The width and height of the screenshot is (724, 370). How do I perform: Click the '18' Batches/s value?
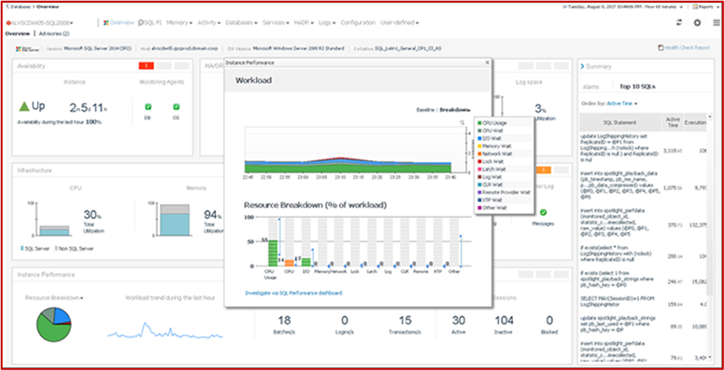click(284, 321)
